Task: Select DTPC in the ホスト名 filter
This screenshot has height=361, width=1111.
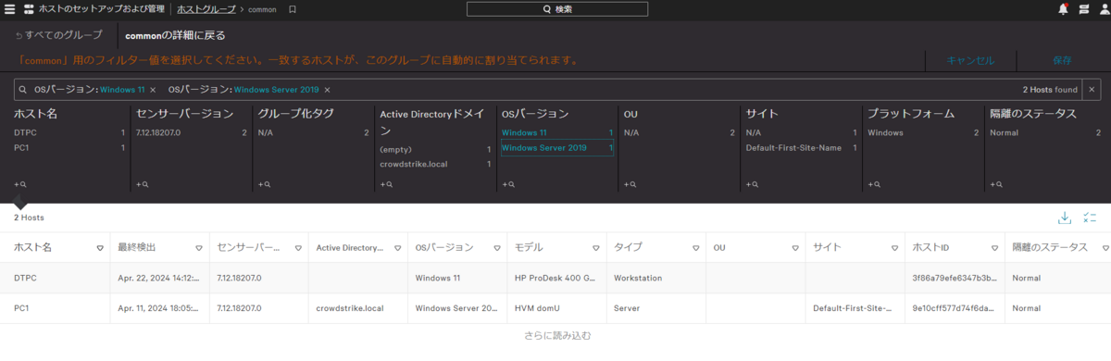Action: 69,132
